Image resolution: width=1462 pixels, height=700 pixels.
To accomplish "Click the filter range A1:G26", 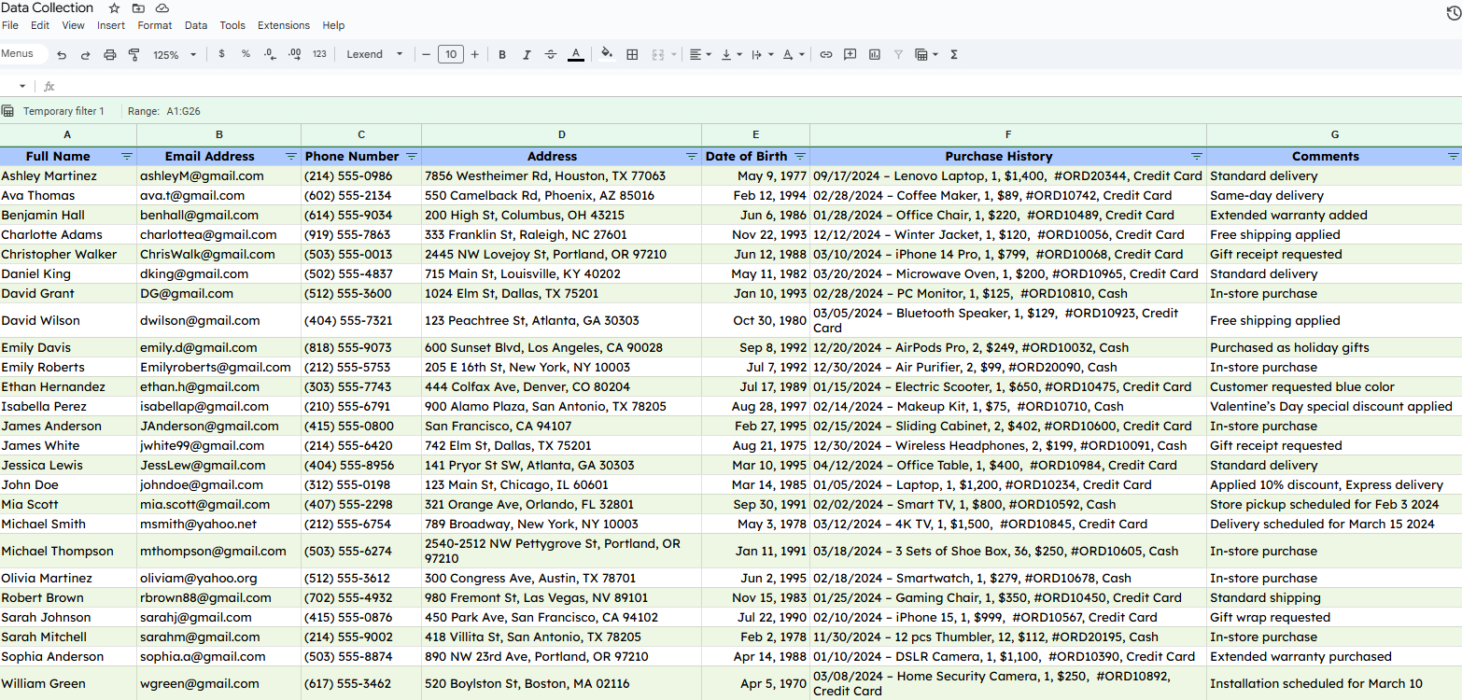I will tap(184, 111).
